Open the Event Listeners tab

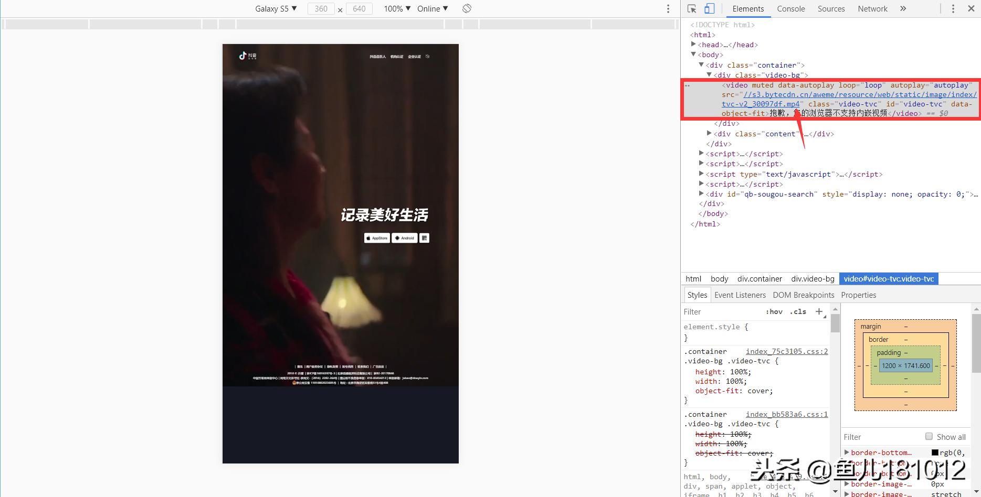[740, 295]
